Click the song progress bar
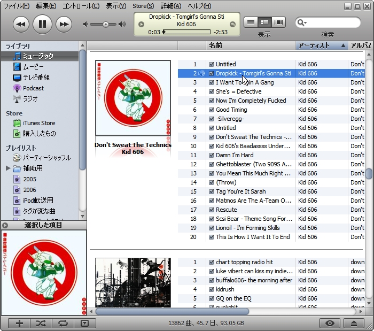Screen dimensions: 374x331 [x=186, y=32]
